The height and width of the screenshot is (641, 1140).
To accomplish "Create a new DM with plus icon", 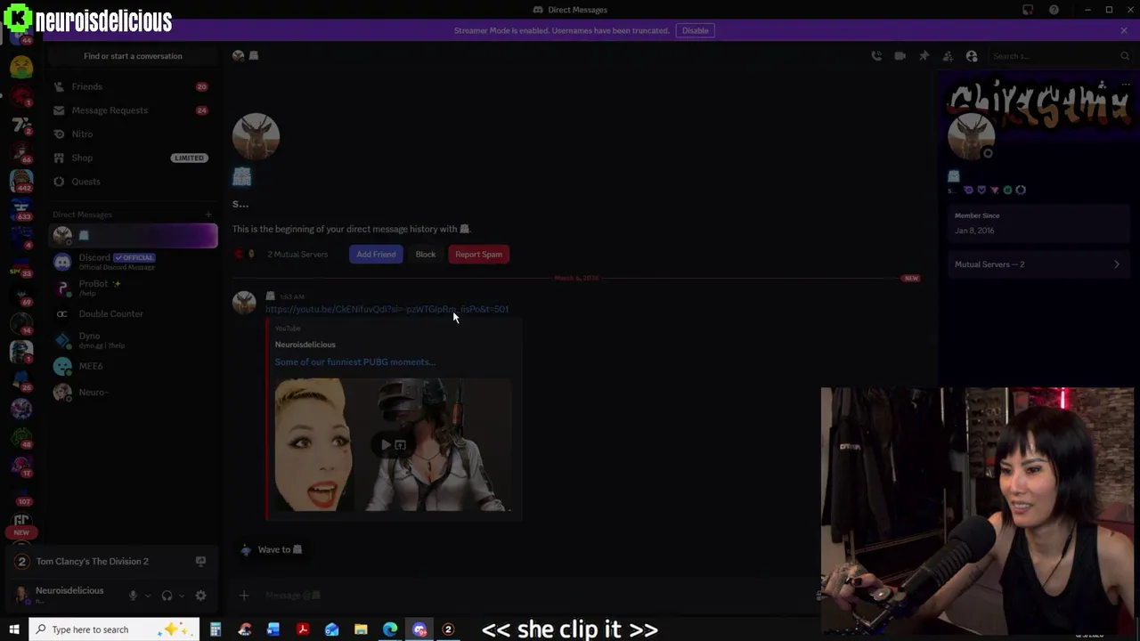I will coord(208,215).
